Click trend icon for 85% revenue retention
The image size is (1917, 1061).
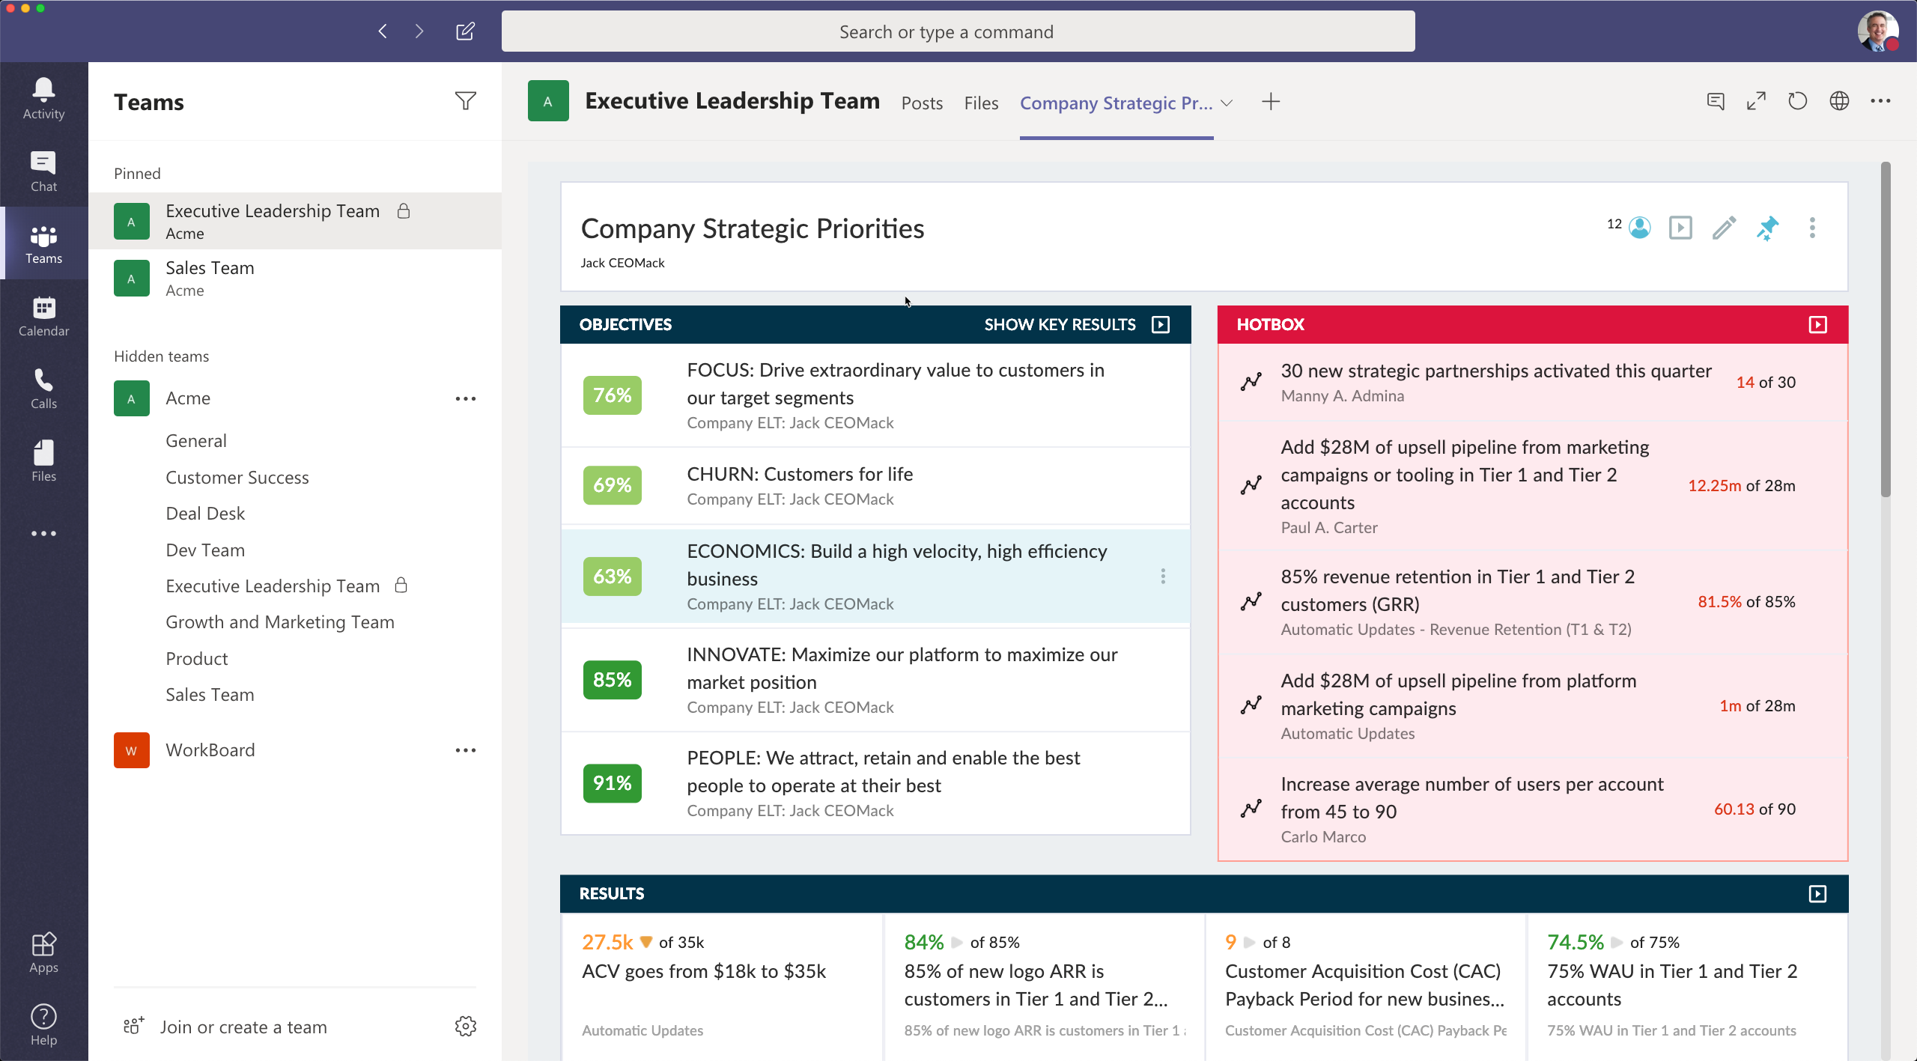click(x=1251, y=601)
